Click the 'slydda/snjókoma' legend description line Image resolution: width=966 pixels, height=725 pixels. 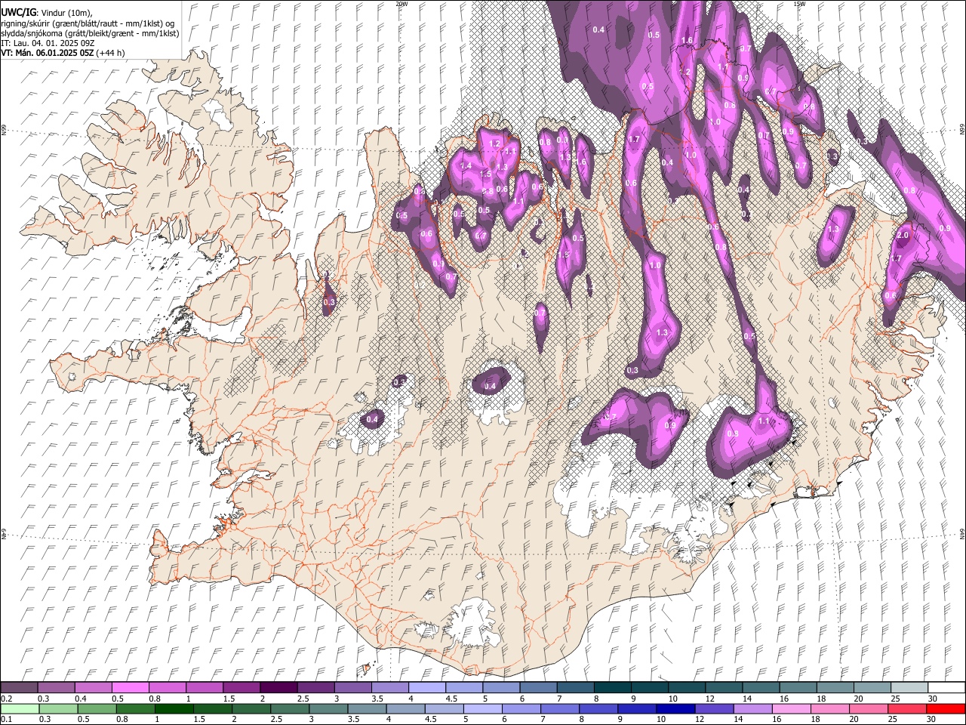[90, 33]
